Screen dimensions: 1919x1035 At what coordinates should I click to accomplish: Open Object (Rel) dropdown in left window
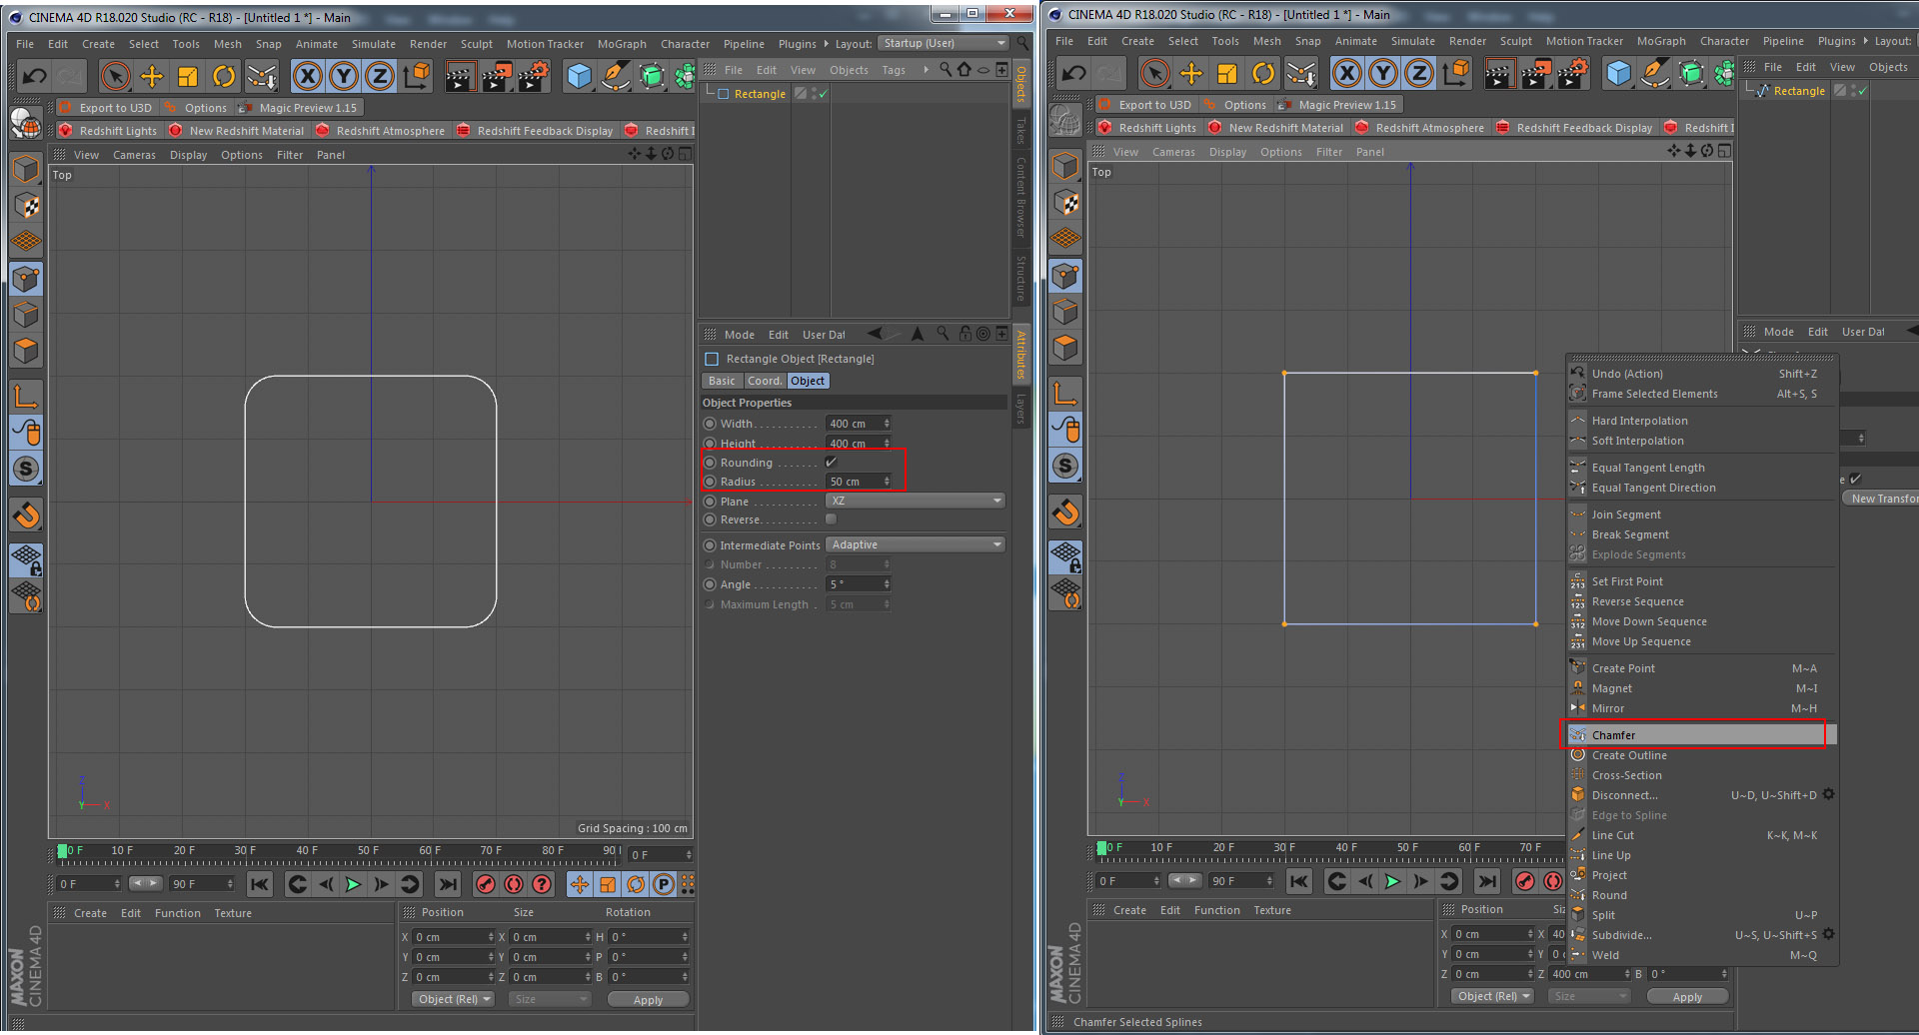click(x=454, y=999)
